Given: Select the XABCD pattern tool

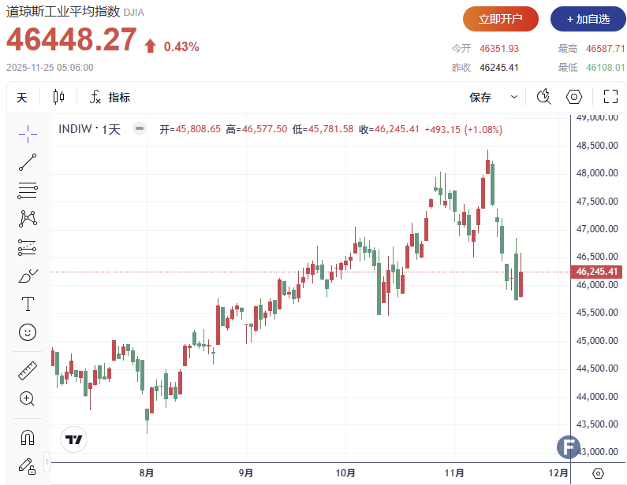Looking at the screenshot, I should [28, 218].
